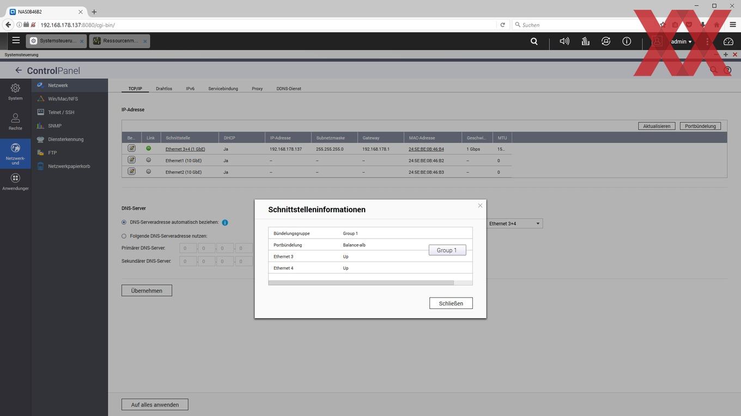
Task: Click the browser address bar URL
Action: point(77,25)
